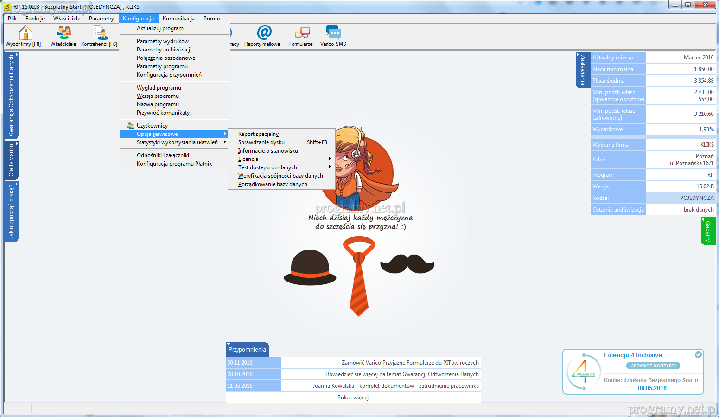Click the Wybór firmy house icon

(x=25, y=33)
